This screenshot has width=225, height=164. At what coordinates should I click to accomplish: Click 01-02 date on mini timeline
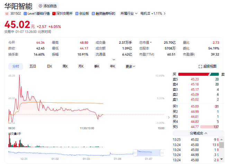tap(55, 159)
